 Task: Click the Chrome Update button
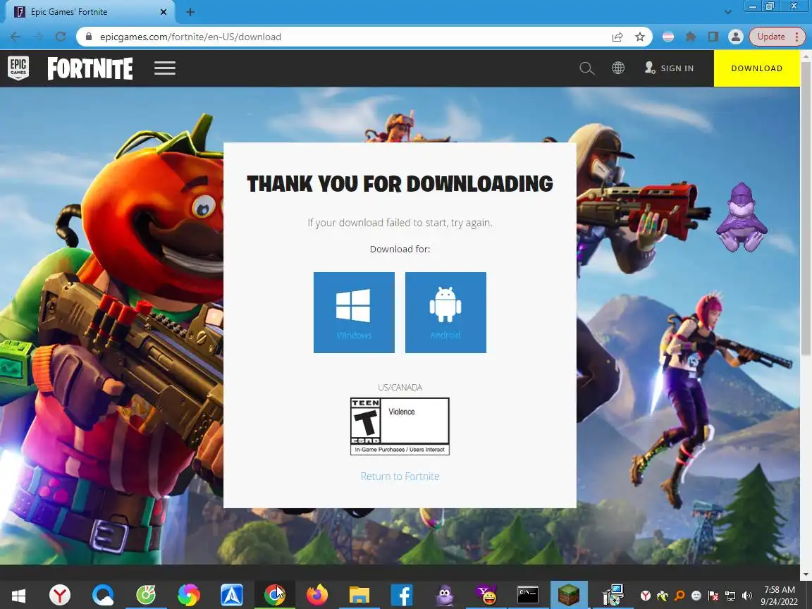(777, 37)
